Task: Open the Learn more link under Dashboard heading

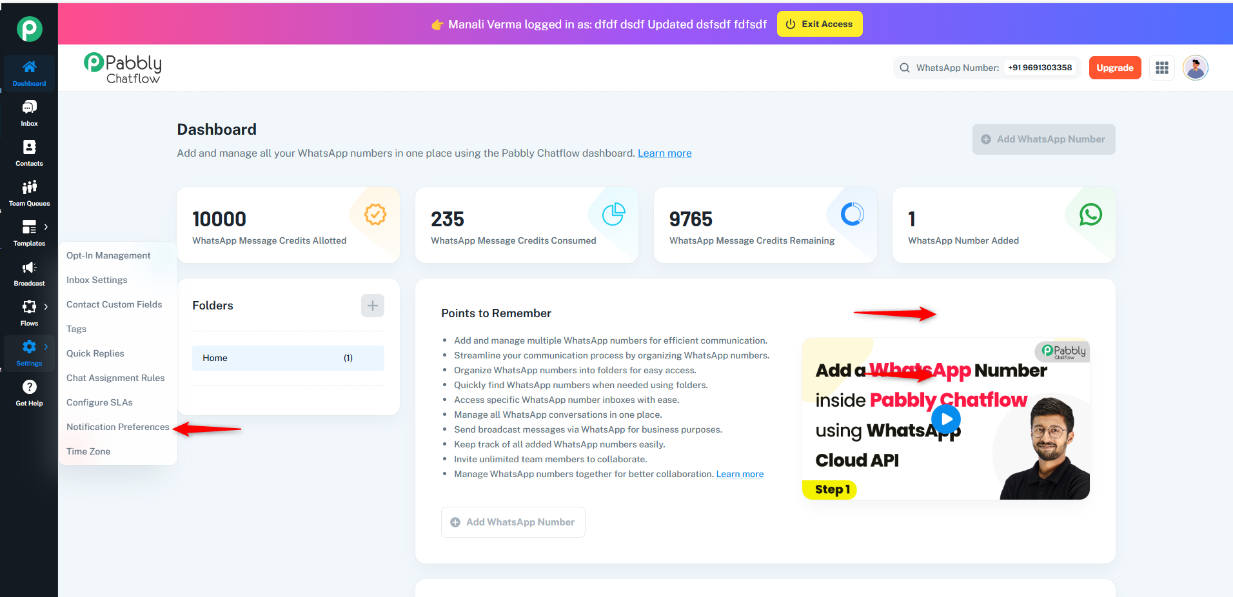Action: (x=664, y=153)
